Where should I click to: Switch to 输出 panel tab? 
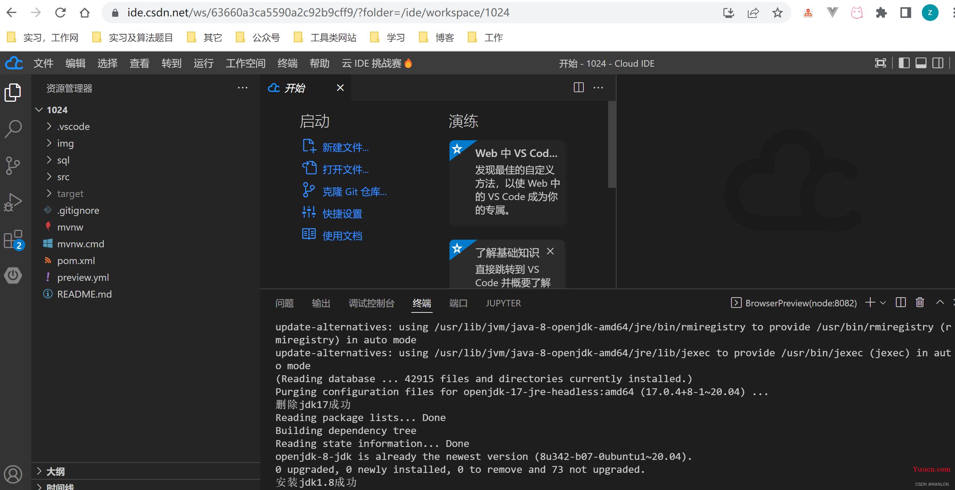[321, 303]
